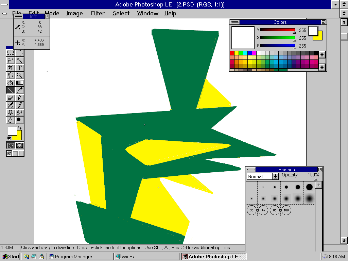Open the Brushes palette control menu
348x261 pixels.
[x=250, y=169]
